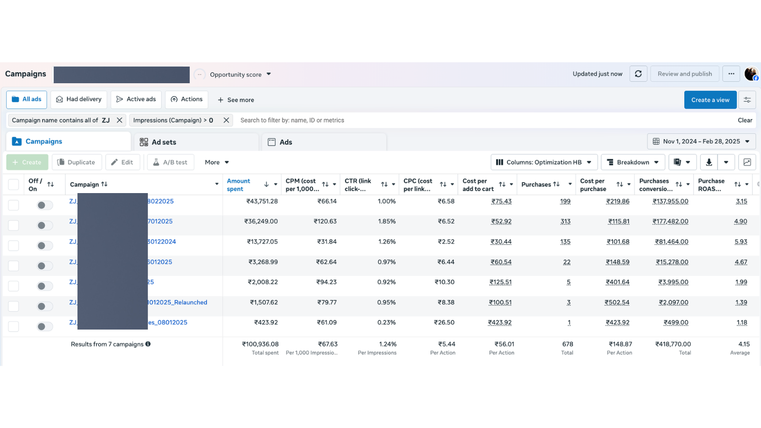The height and width of the screenshot is (428, 761).
Task: Open the Campaigns level tab
Action: coord(68,141)
